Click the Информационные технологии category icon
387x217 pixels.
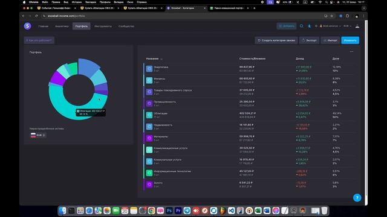coord(149,173)
